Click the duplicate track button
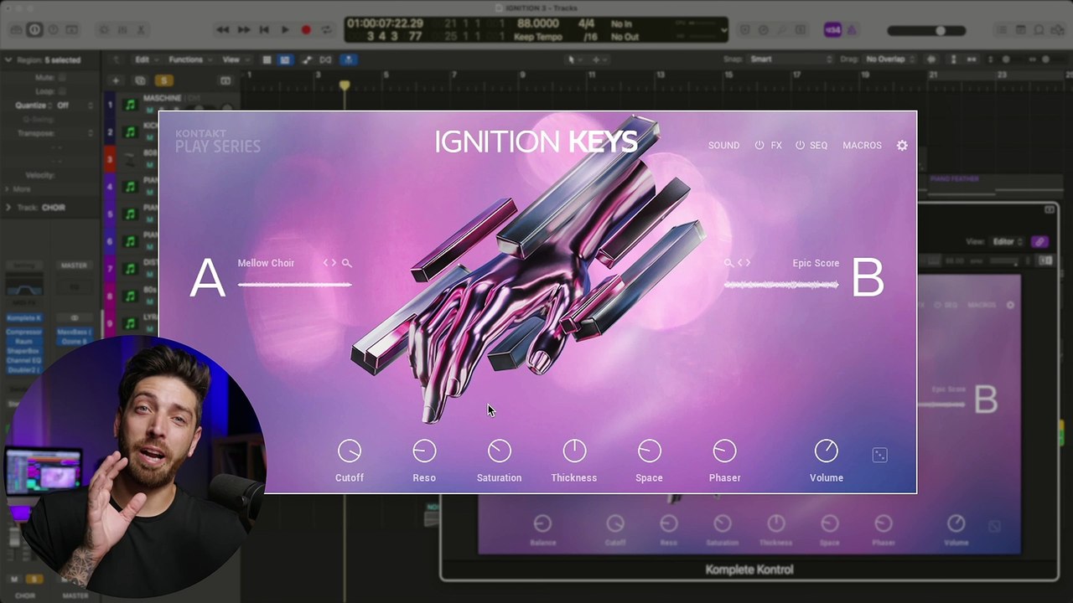Image resolution: width=1073 pixels, height=603 pixels. pos(140,80)
